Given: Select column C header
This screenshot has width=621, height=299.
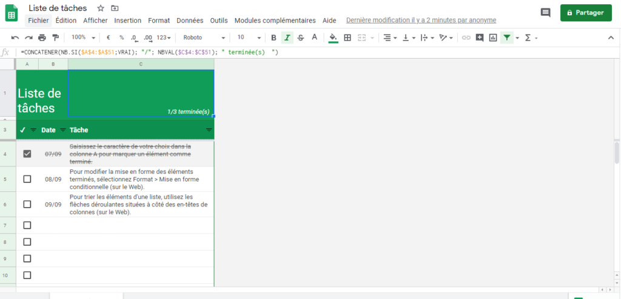Looking at the screenshot, I should (141, 64).
